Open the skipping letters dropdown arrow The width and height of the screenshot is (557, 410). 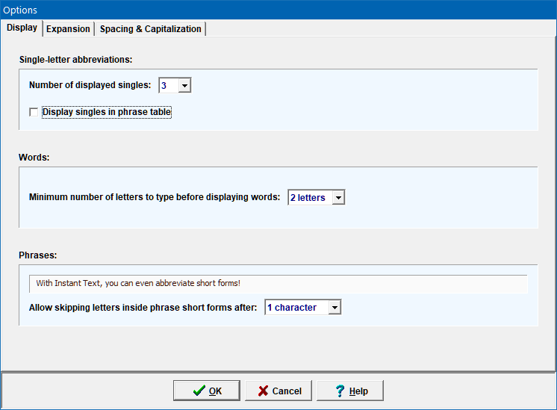[334, 308]
